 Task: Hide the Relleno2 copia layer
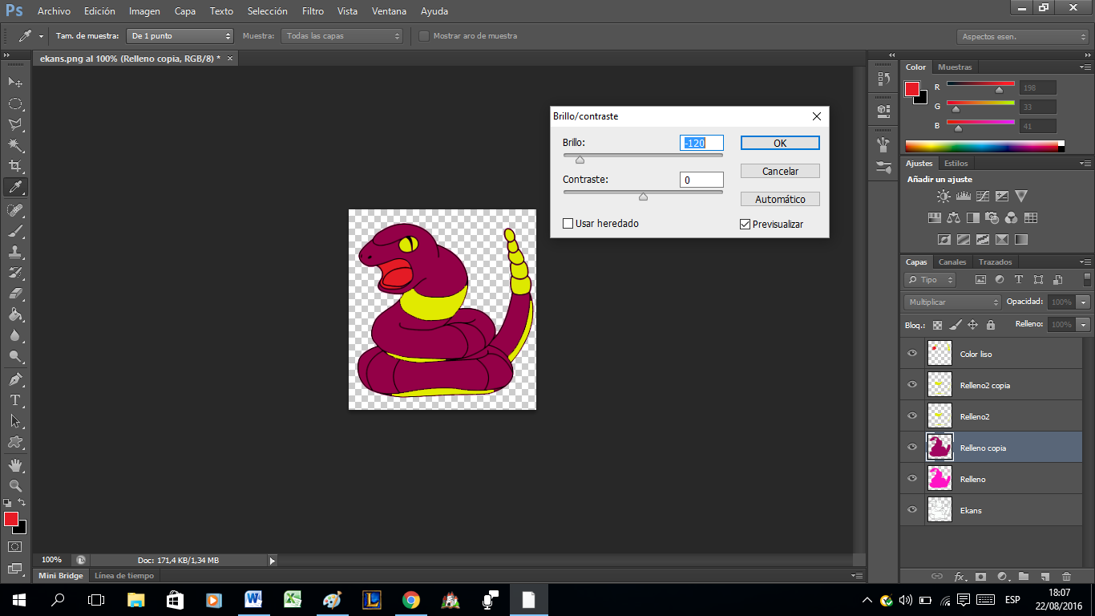coord(911,385)
